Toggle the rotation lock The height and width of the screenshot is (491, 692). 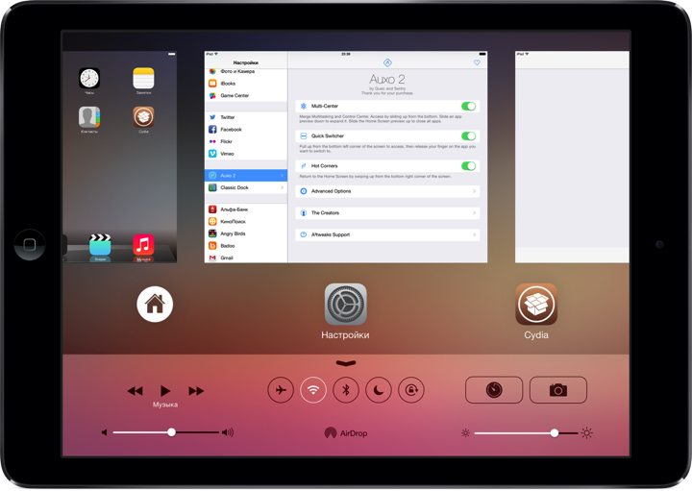click(411, 390)
